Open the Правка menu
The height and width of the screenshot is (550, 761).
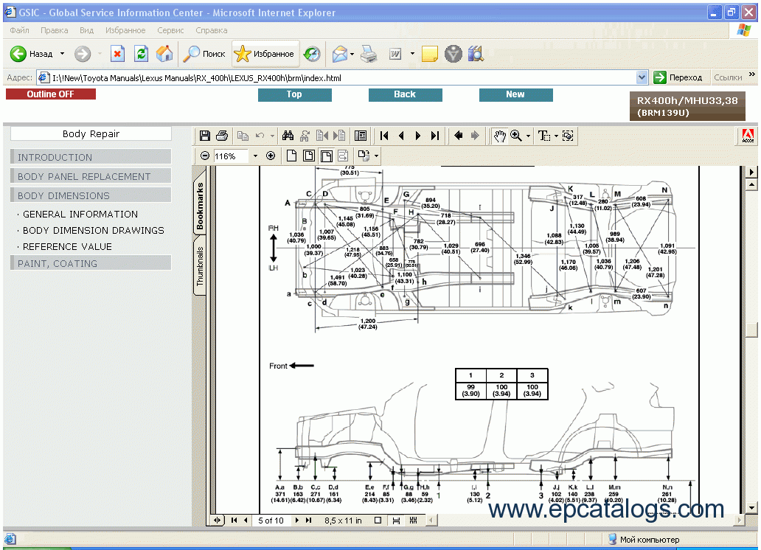pos(55,30)
